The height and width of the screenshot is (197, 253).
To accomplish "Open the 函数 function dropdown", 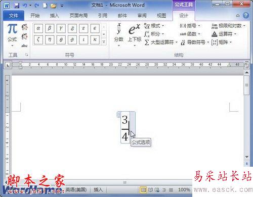I will pyautogui.click(x=190, y=34).
